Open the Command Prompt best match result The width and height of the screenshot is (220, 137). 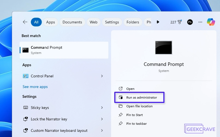(x=64, y=50)
